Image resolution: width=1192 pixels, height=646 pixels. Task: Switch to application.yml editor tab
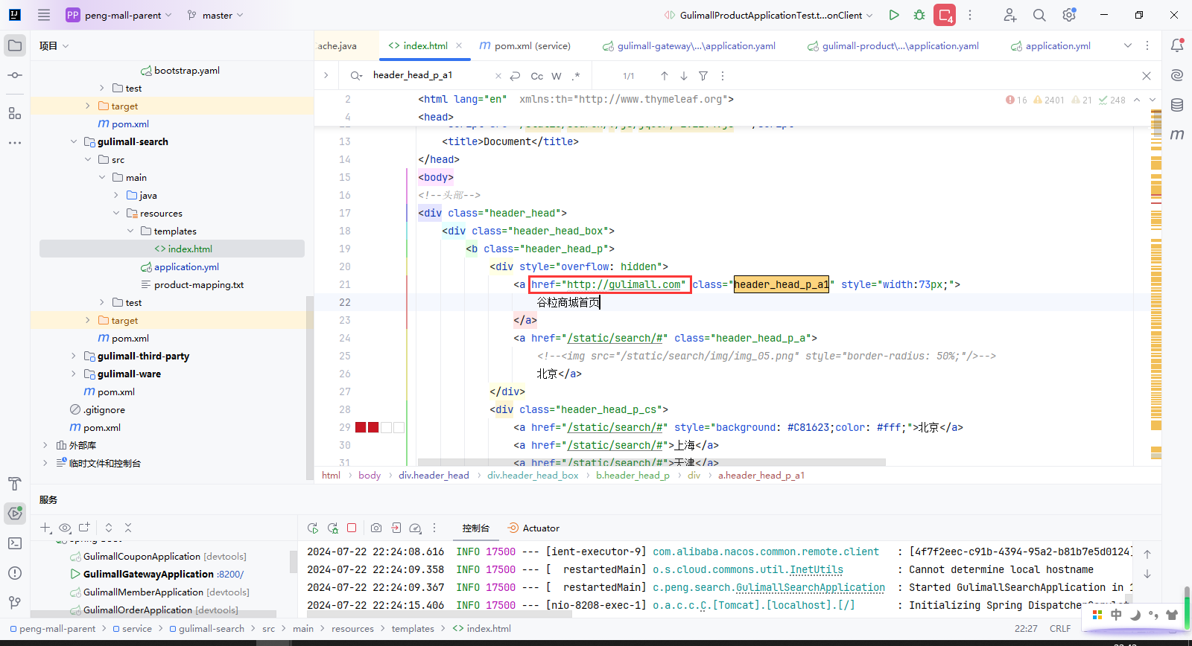click(x=1050, y=45)
